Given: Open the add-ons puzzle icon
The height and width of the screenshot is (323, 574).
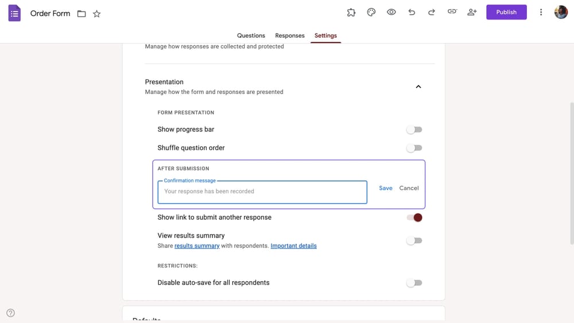Looking at the screenshot, I should click(351, 12).
